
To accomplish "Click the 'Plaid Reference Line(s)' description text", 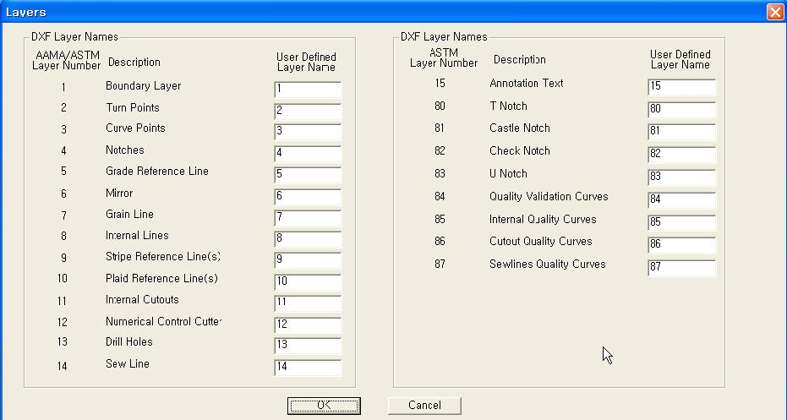I will (161, 279).
